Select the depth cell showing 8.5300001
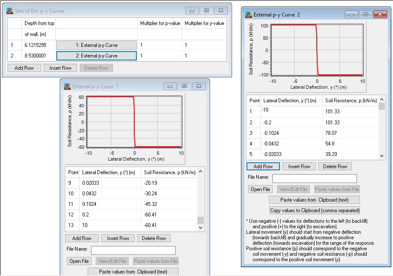 click(36, 55)
